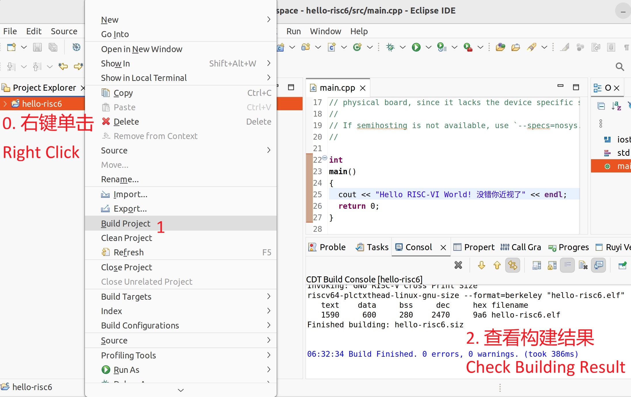This screenshot has width=631, height=397.
Task: Expand the hello-risc6 project tree node
Action: (x=5, y=104)
